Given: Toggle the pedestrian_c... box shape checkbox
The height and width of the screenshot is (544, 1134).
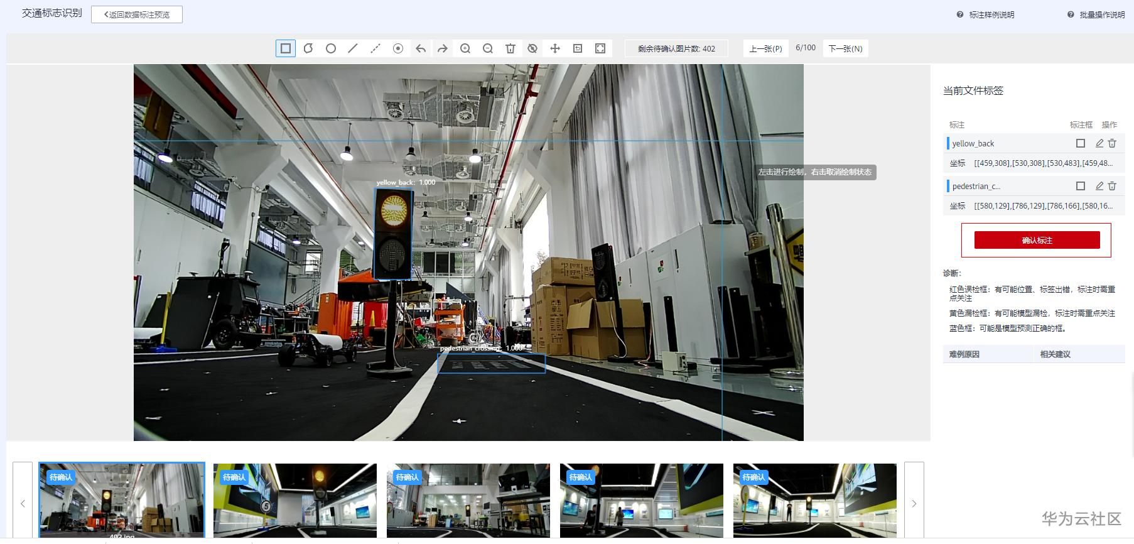Looking at the screenshot, I should tap(1081, 186).
